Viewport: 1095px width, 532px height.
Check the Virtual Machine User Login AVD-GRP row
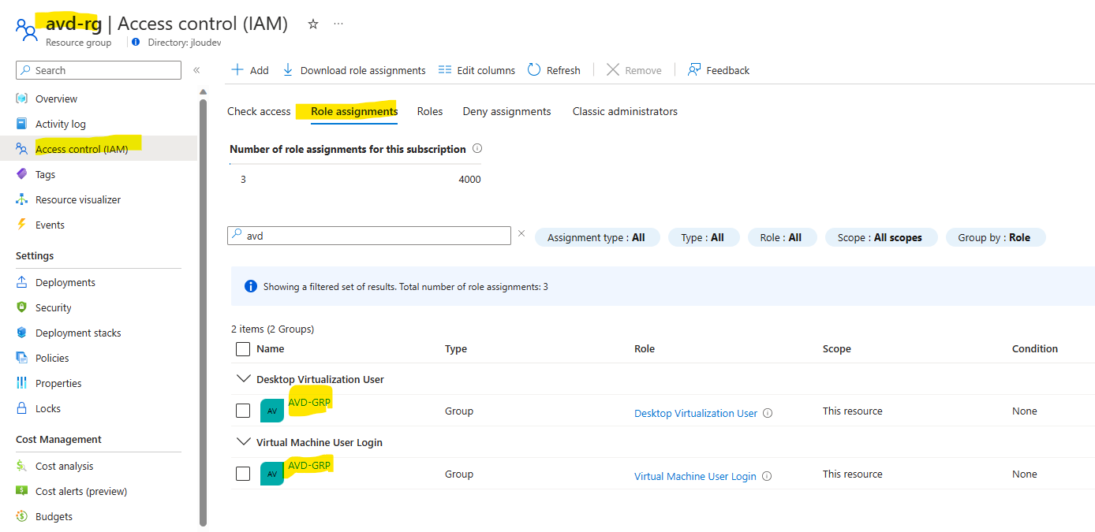tap(243, 474)
